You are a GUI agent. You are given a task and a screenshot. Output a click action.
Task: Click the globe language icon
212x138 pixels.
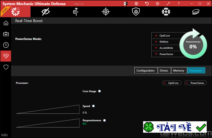136,3
